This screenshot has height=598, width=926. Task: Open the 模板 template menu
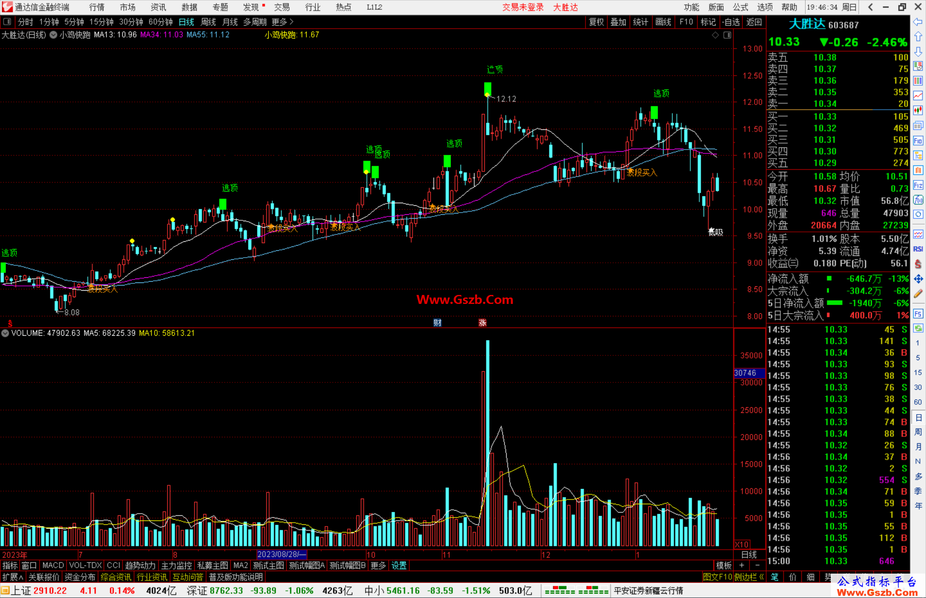coord(724,565)
